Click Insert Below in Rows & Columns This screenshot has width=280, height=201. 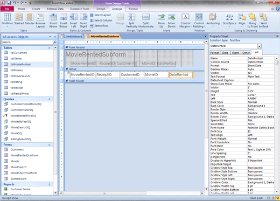[x=64, y=20]
